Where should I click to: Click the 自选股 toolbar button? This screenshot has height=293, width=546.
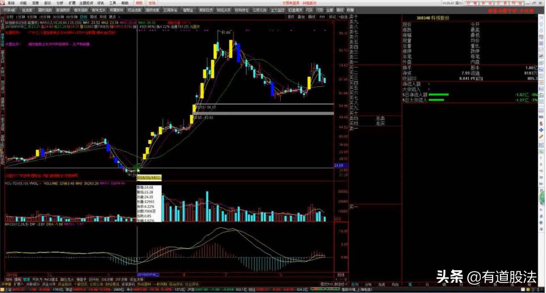click(x=27, y=10)
